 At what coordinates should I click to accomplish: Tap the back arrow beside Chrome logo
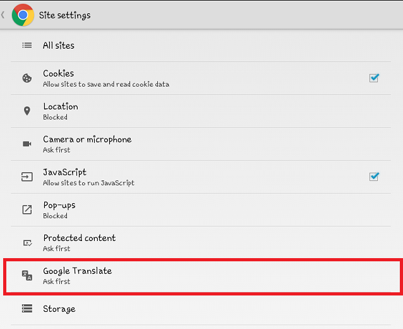3,15
